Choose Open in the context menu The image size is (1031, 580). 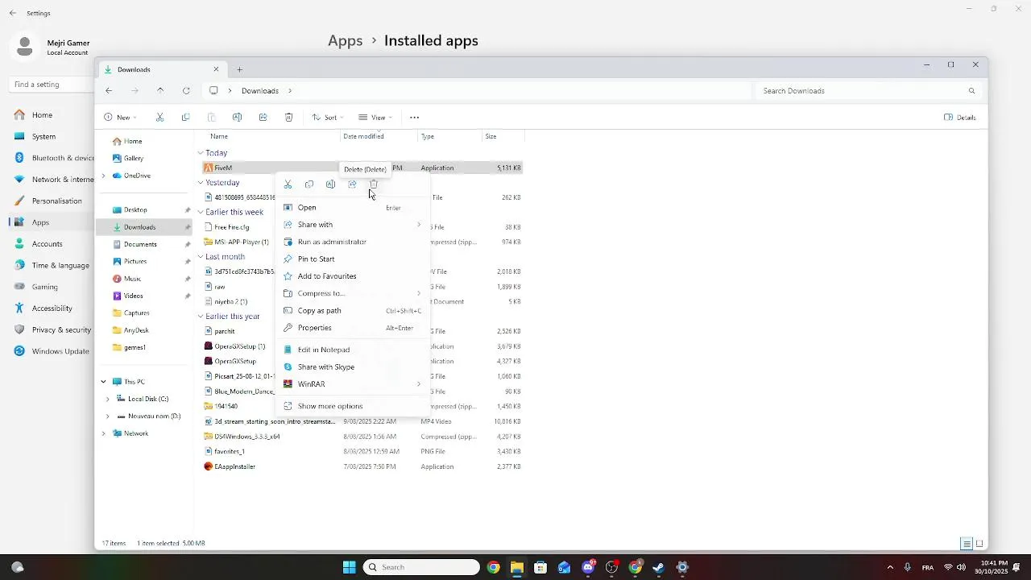[354, 208]
